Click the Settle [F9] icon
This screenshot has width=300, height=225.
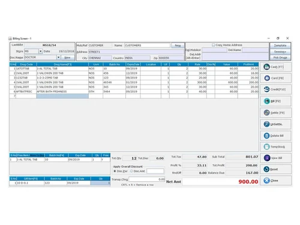coord(266,113)
